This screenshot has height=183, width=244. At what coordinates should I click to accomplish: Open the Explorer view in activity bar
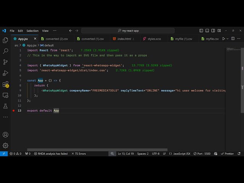[x=5, y=40]
